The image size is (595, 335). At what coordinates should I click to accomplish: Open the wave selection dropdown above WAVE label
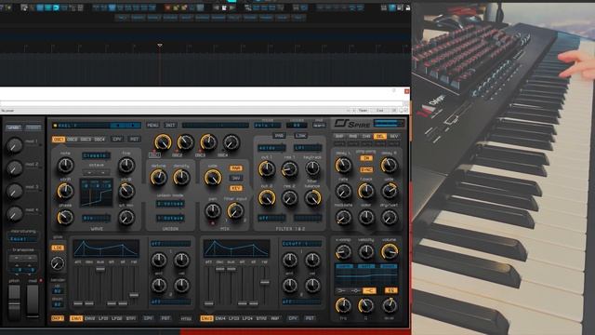pos(97,218)
